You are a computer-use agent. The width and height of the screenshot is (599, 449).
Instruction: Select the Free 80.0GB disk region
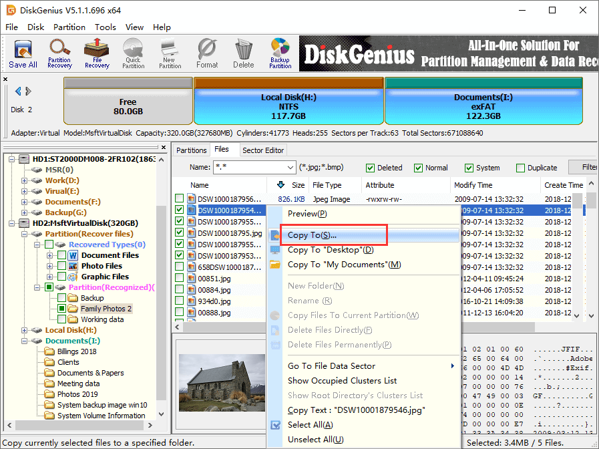[128, 107]
